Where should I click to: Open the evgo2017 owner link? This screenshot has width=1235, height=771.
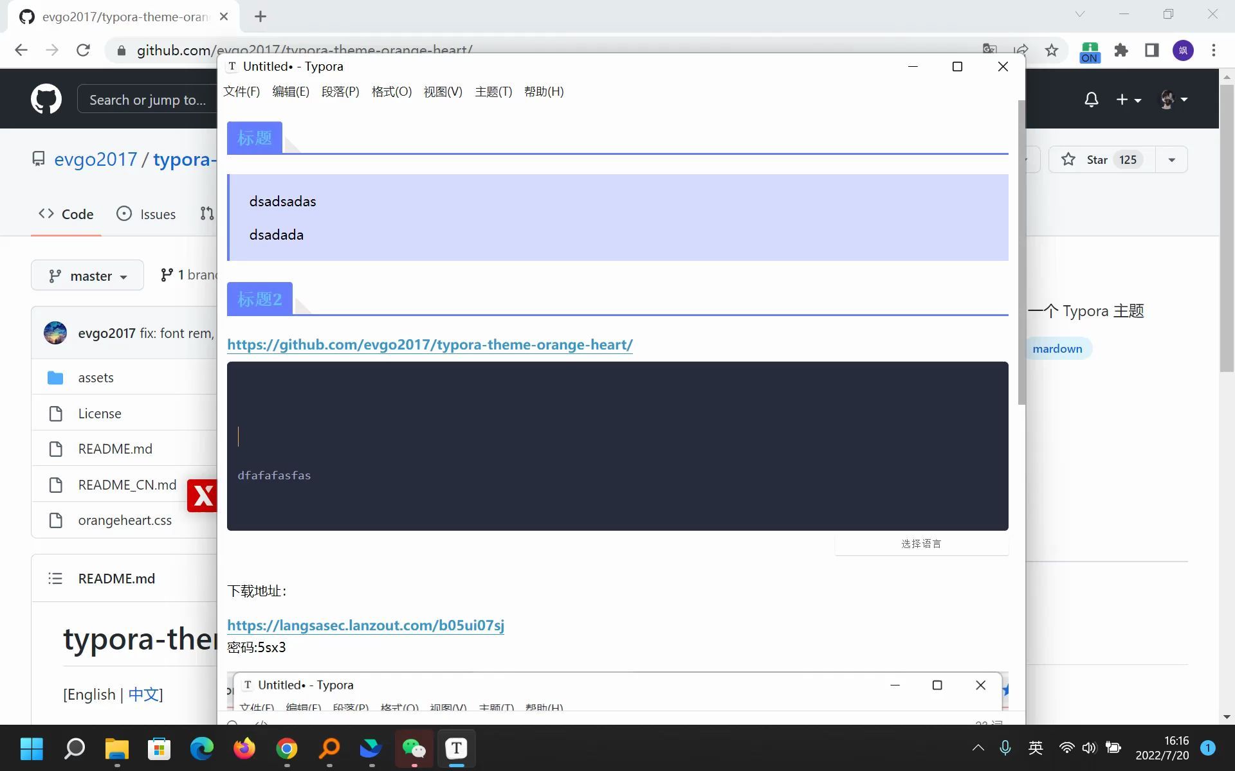tap(95, 159)
